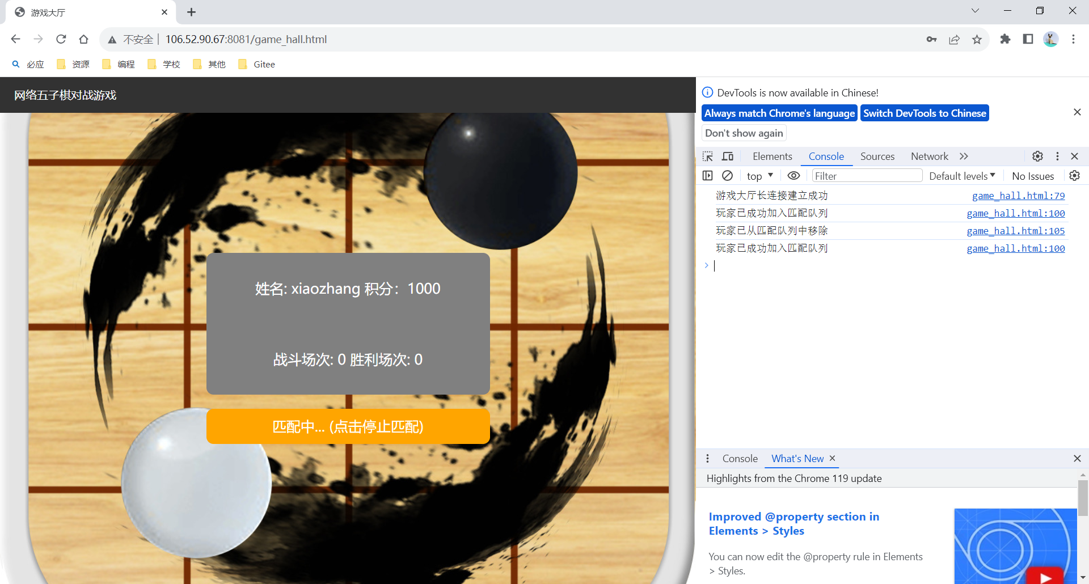Clear the console
This screenshot has width=1089, height=584.
(727, 176)
